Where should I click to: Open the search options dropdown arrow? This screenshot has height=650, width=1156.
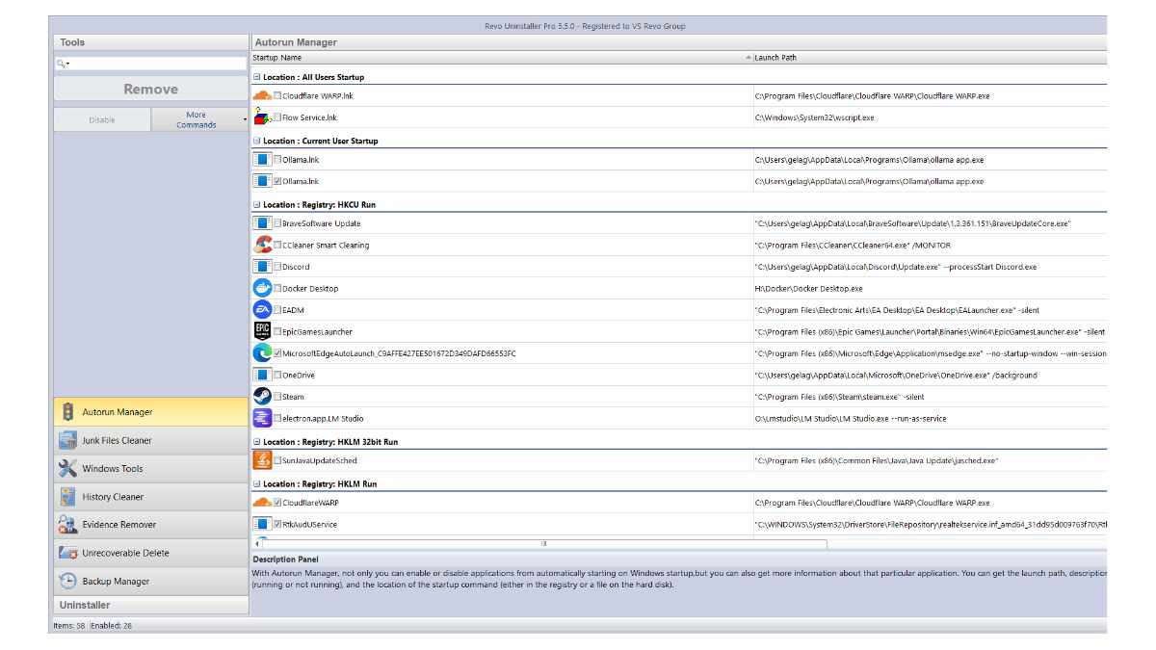pos(68,65)
